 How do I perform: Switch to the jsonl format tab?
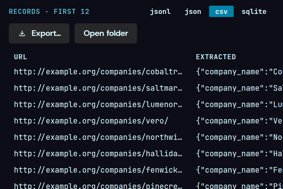[160, 12]
